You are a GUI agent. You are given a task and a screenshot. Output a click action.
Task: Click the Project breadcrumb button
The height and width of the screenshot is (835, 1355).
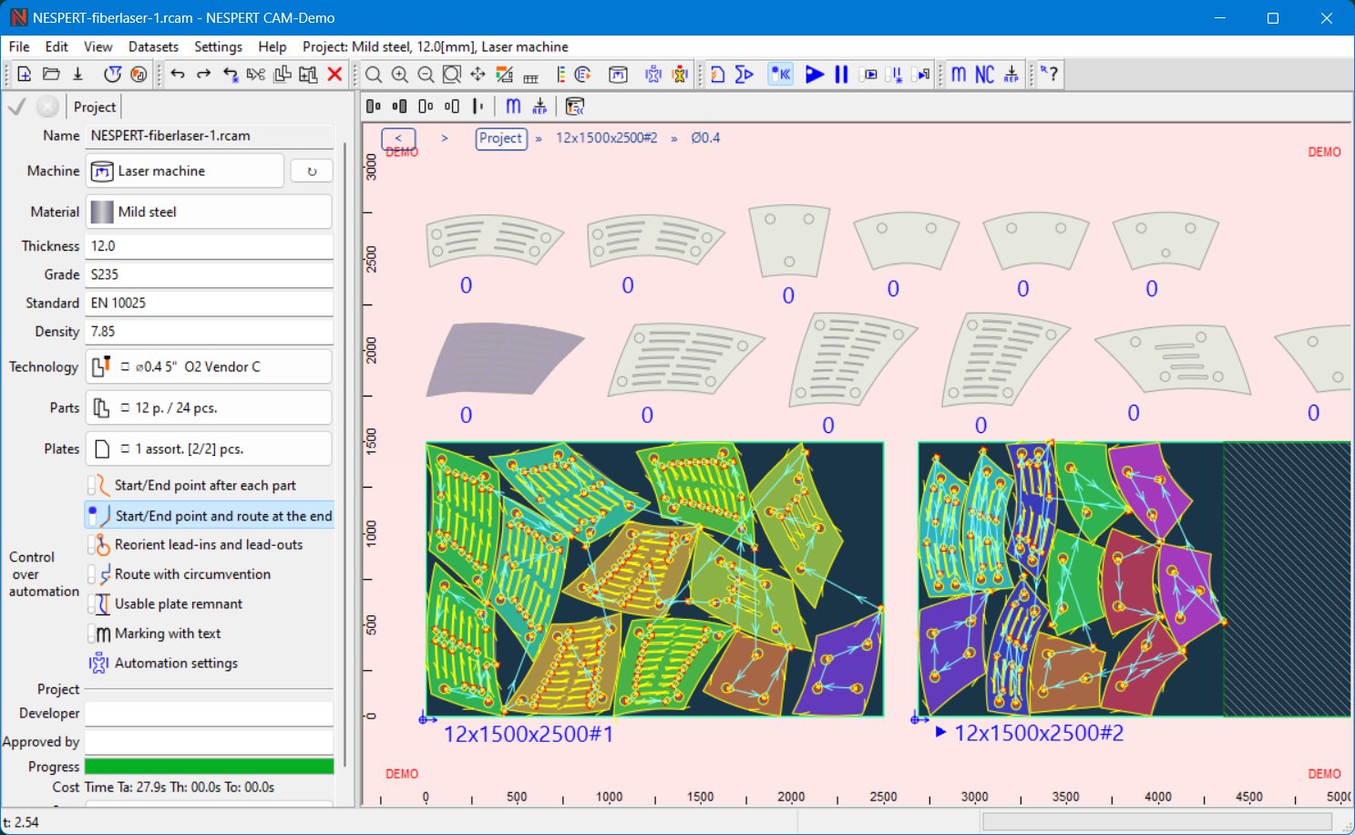[x=501, y=139]
